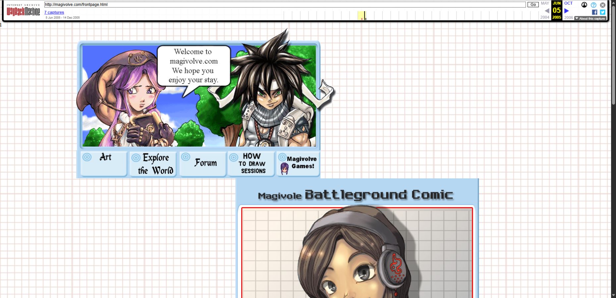Select the MAY capture month

[545, 3]
